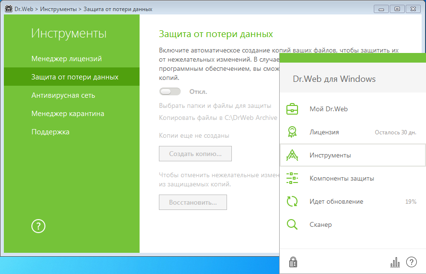Click Dr.Web breadcrumb in title bar

24,9
